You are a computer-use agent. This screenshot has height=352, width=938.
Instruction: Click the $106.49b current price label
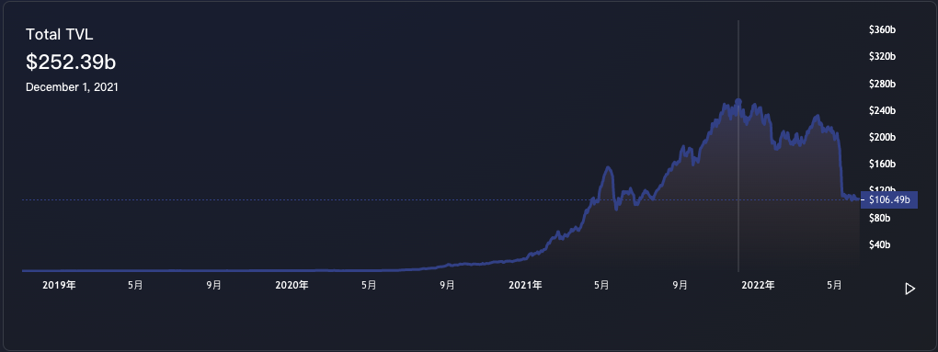pyautogui.click(x=888, y=199)
